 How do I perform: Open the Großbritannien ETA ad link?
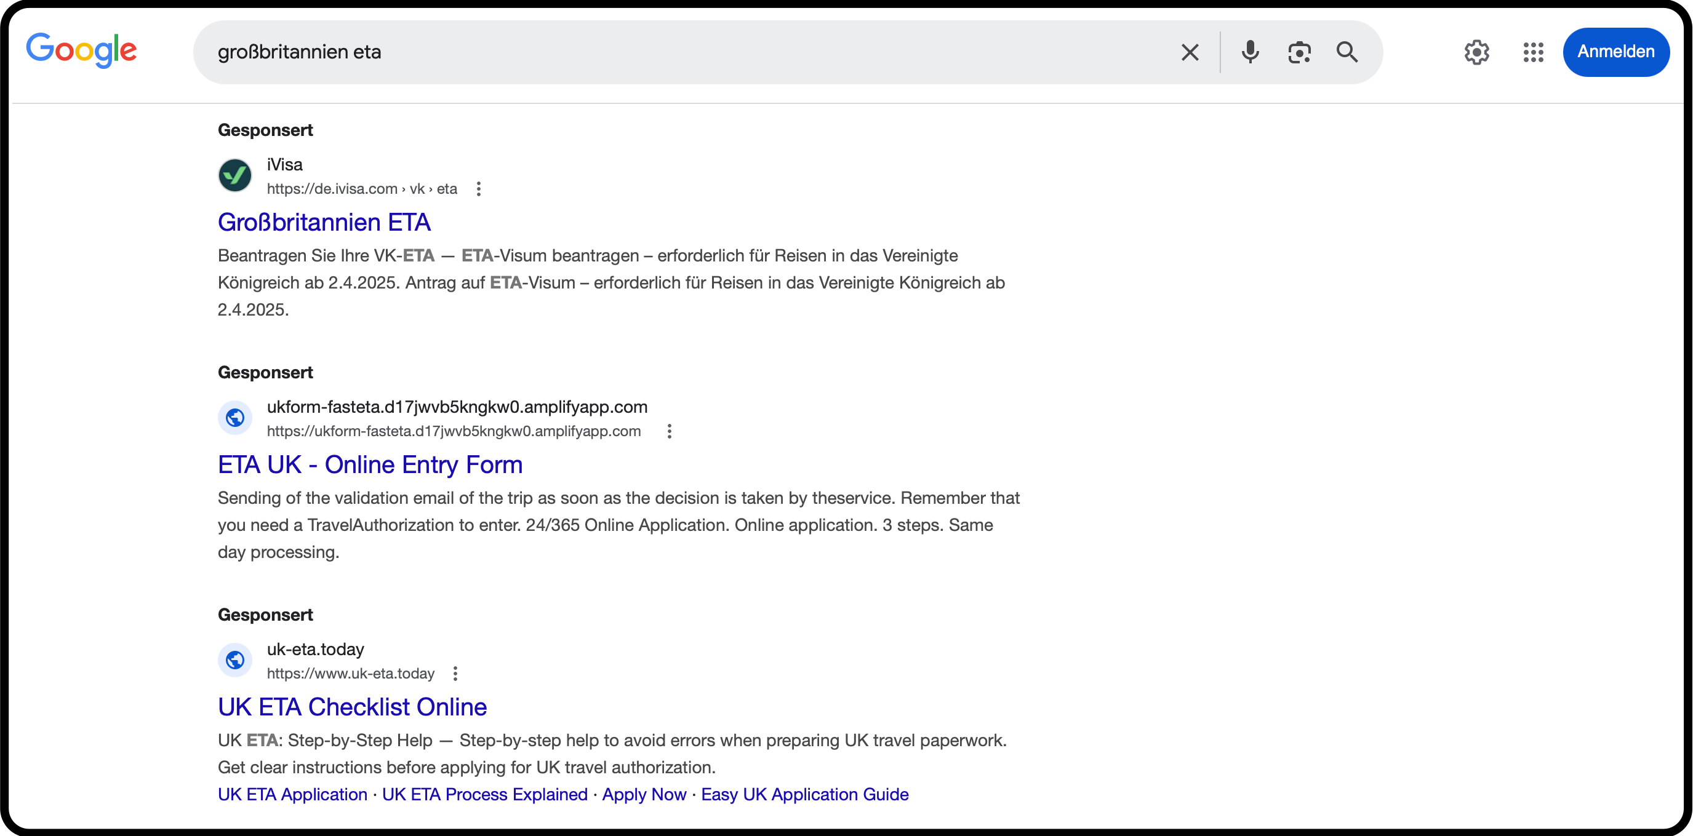(x=324, y=222)
